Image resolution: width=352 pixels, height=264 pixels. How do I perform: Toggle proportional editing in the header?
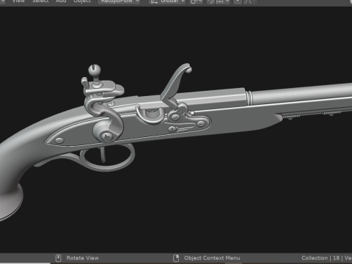237,1
